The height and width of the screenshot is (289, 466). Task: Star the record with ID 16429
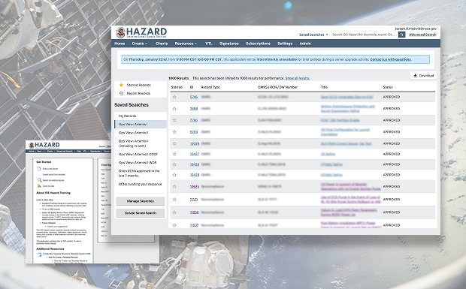[x=174, y=175]
